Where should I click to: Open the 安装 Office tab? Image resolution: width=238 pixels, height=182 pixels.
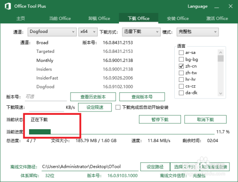point(178,19)
